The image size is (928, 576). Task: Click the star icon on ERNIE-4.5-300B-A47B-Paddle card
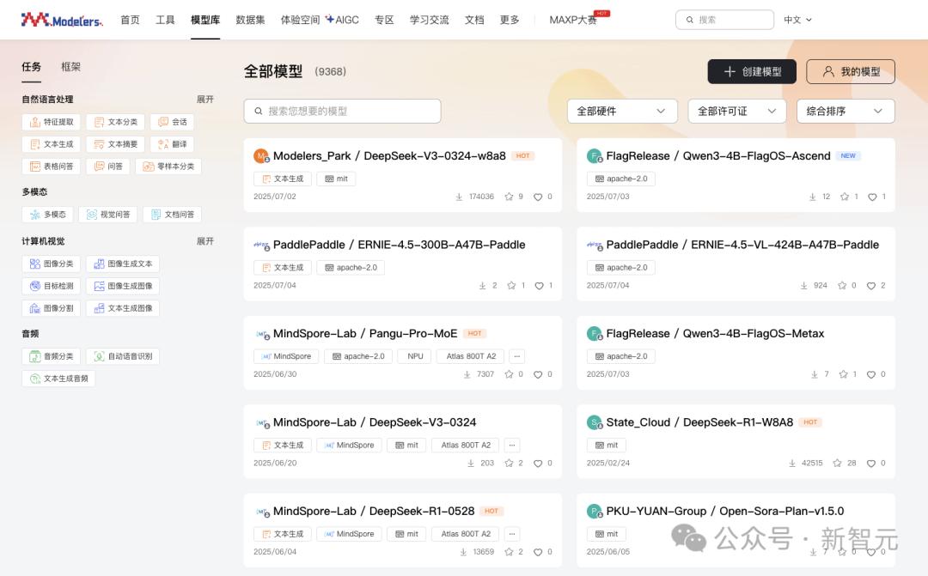click(x=511, y=285)
